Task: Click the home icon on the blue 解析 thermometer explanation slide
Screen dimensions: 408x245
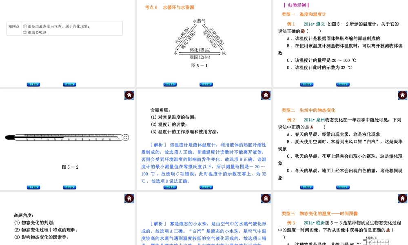Action: pyautogui.click(x=266, y=95)
